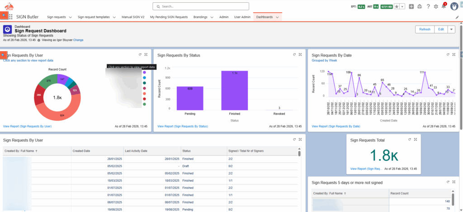Click the notifications bell icon

[x=444, y=6]
